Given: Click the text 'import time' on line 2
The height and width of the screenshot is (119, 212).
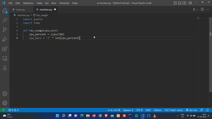Looking at the screenshot, I should pos(31,23).
